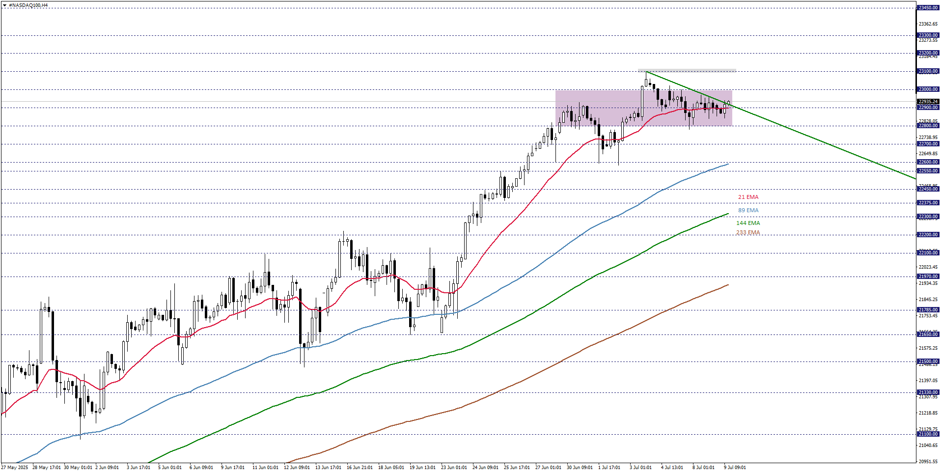Click the 21970.00 level label
Image resolution: width=941 pixels, height=473 pixels.
coord(928,277)
